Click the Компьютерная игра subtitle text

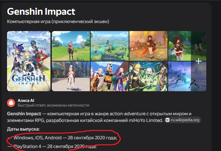coord(58,22)
